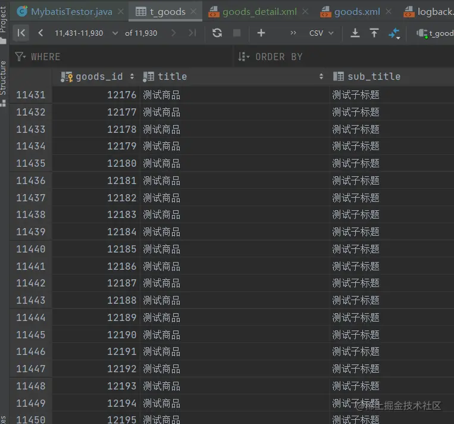Click the 'of 11,930' row count

point(141,33)
